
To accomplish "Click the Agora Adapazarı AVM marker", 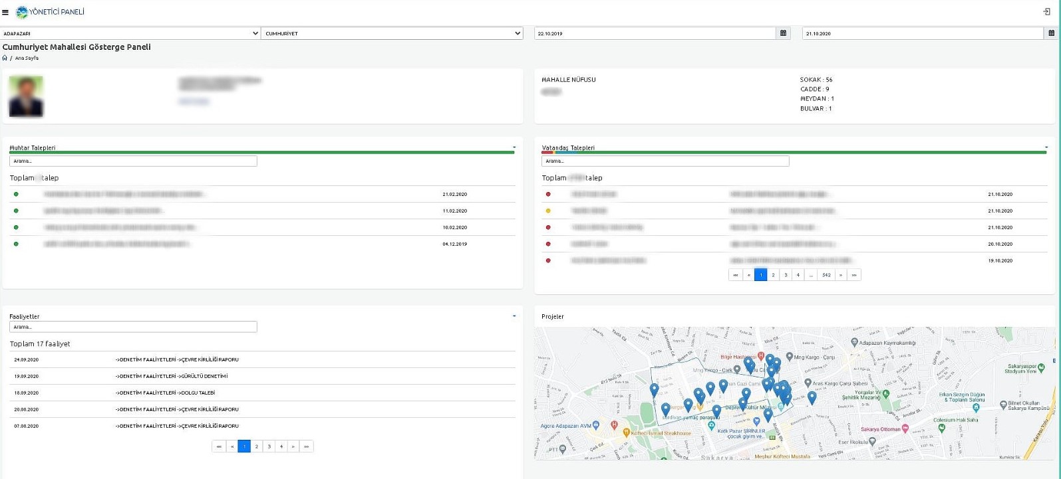I will [596, 425].
